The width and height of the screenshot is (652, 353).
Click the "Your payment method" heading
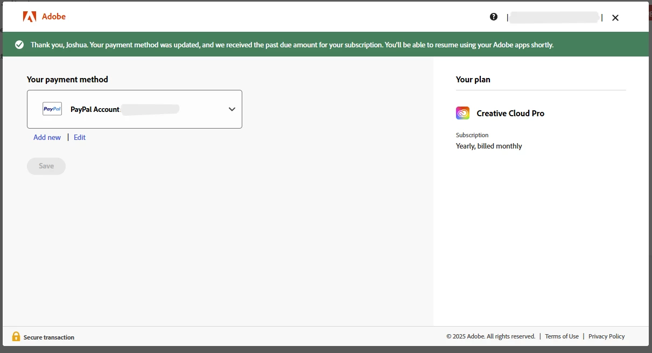(67, 79)
